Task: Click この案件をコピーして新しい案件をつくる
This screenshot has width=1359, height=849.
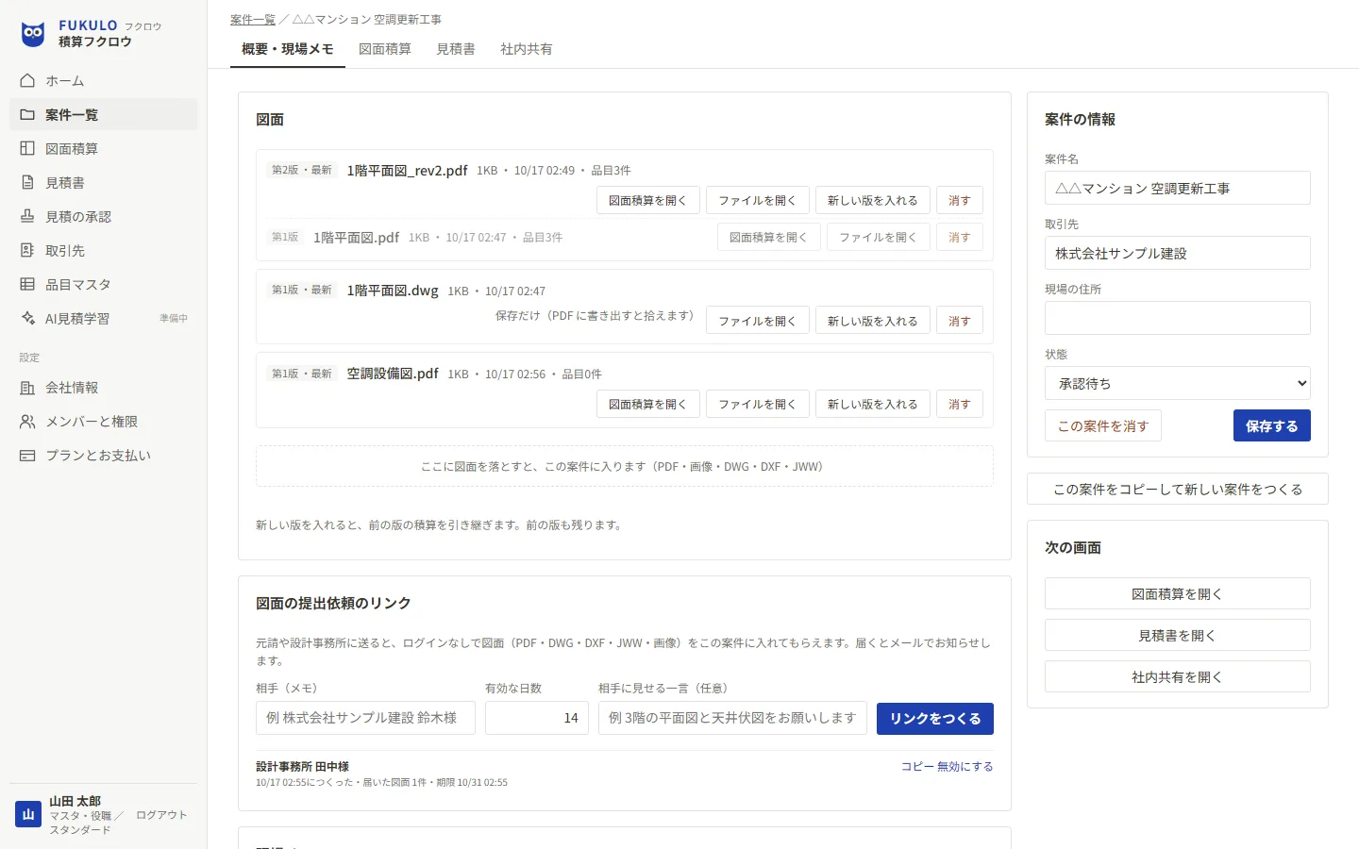Action: coord(1177,489)
